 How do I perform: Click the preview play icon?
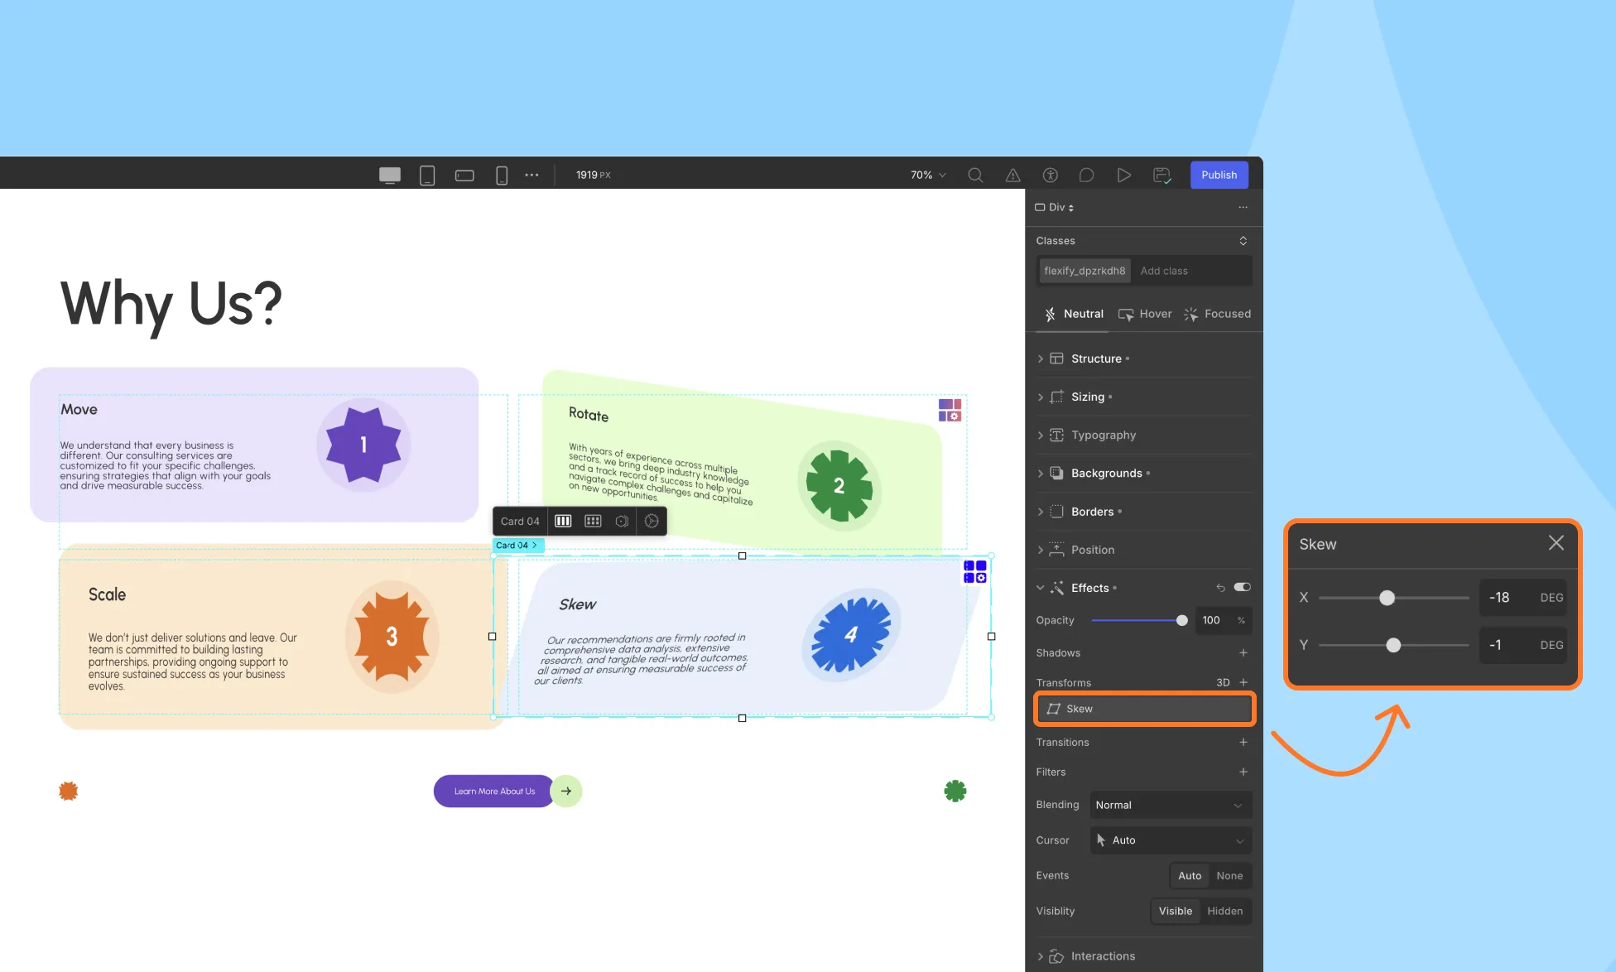(x=1123, y=175)
